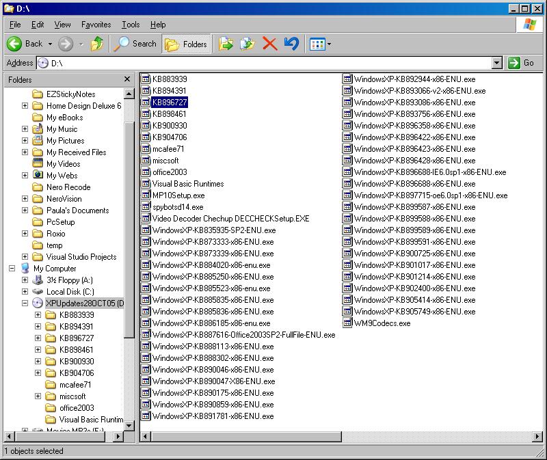The width and height of the screenshot is (547, 460).
Task: Click file list horizontal scrollbar thumb
Action: point(246,436)
